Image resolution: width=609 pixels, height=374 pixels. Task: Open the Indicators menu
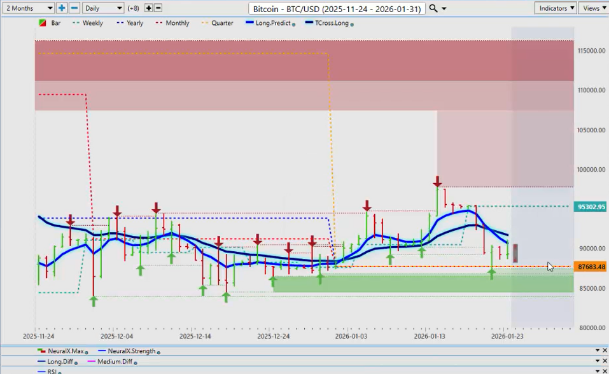point(556,8)
